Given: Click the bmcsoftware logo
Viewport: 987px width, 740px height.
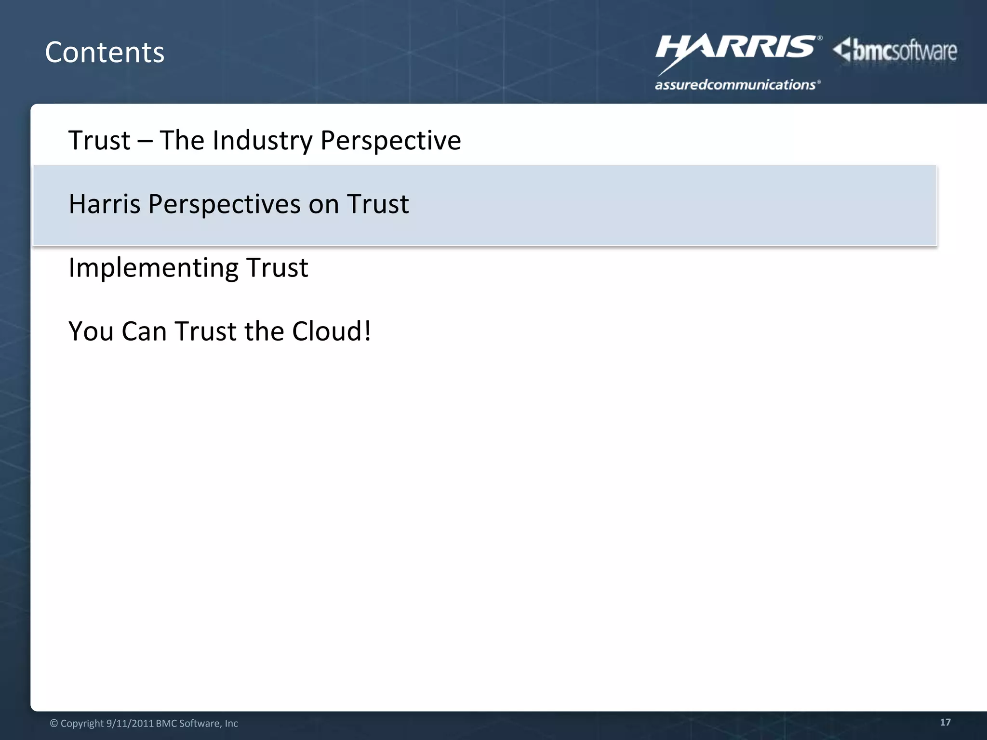Looking at the screenshot, I should [x=895, y=51].
